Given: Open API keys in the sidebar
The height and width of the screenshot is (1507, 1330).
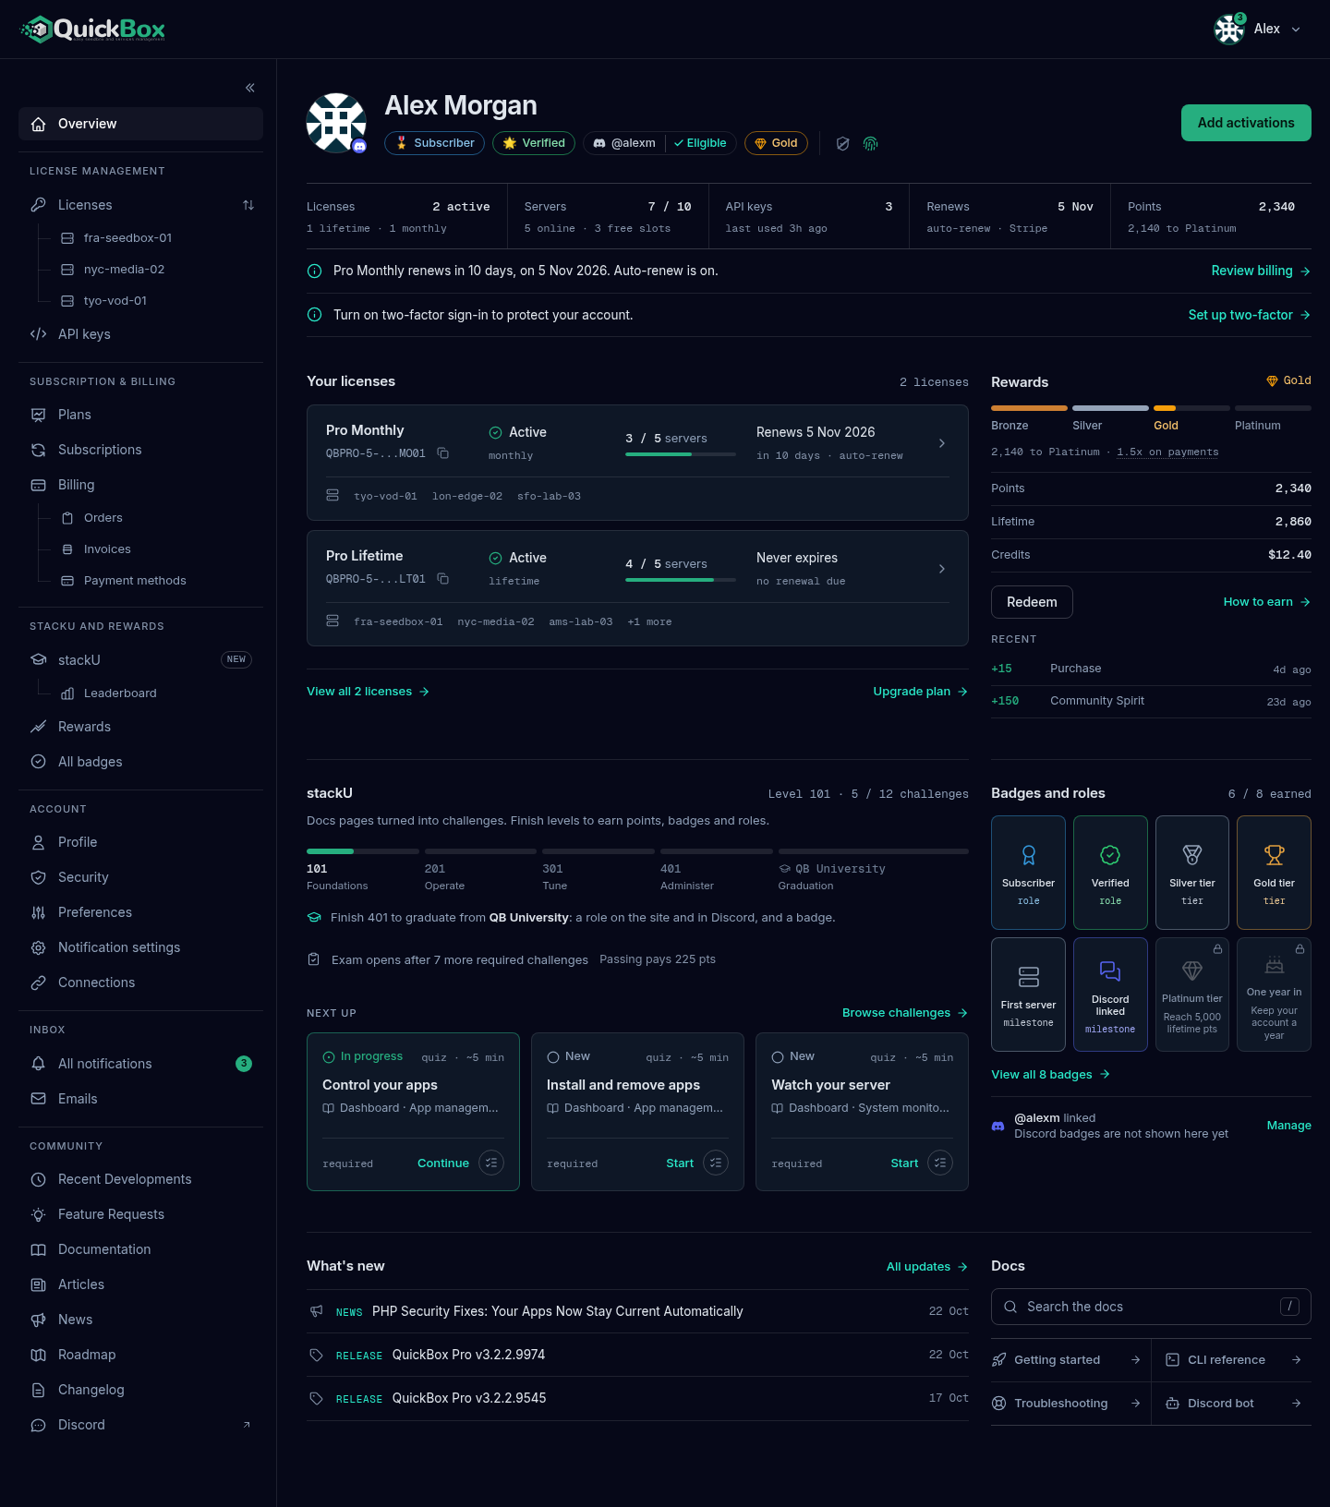Looking at the screenshot, I should tap(140, 334).
